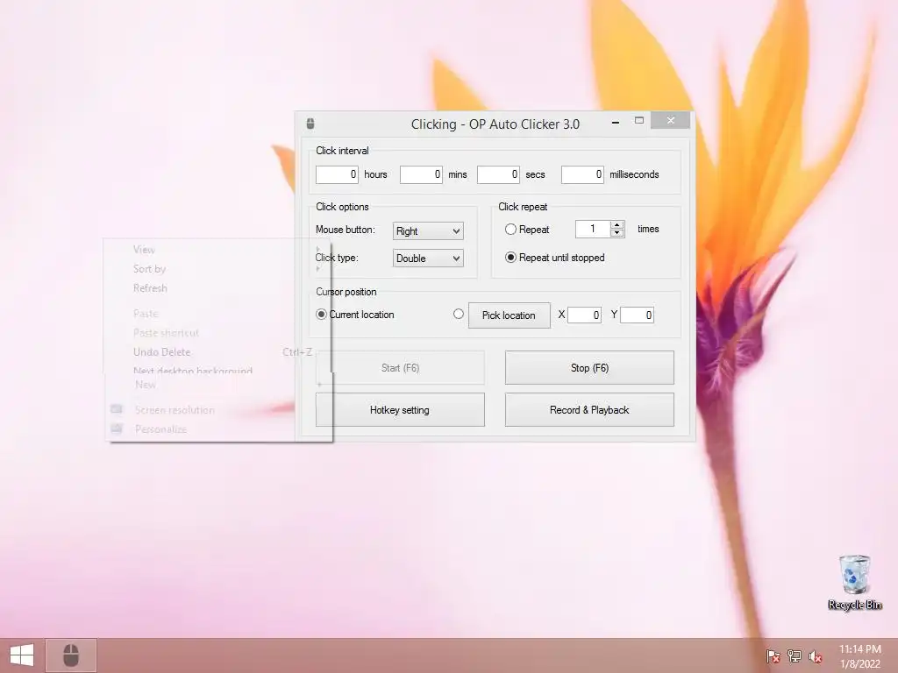Click the Y coordinate field
Viewport: 898px width, 673px height.
[637, 315]
